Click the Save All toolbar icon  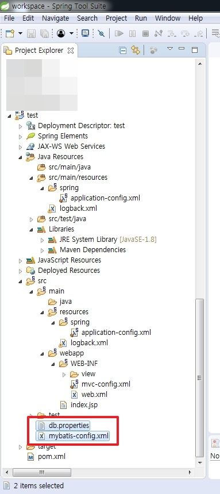pyautogui.click(x=44, y=33)
